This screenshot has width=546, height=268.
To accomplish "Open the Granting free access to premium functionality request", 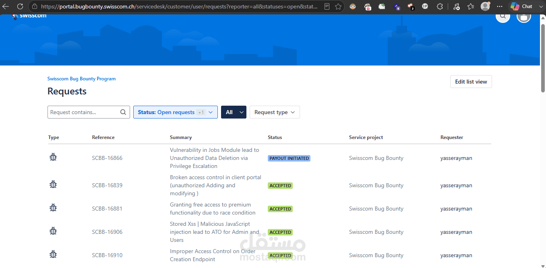I will [213, 209].
